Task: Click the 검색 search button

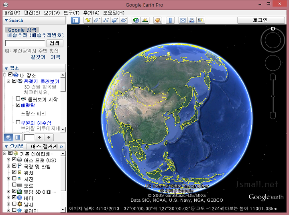Action: click(x=55, y=43)
